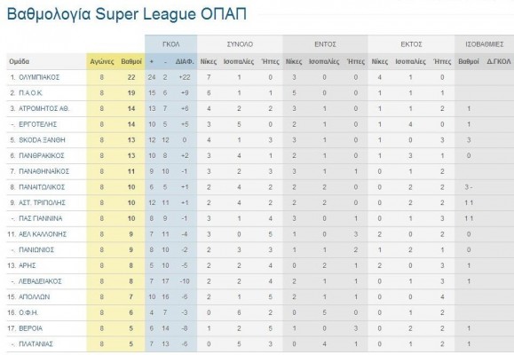This screenshot has width=514, height=355.
Task: Select the ΓΚΟΛ group header
Action: tap(170, 44)
